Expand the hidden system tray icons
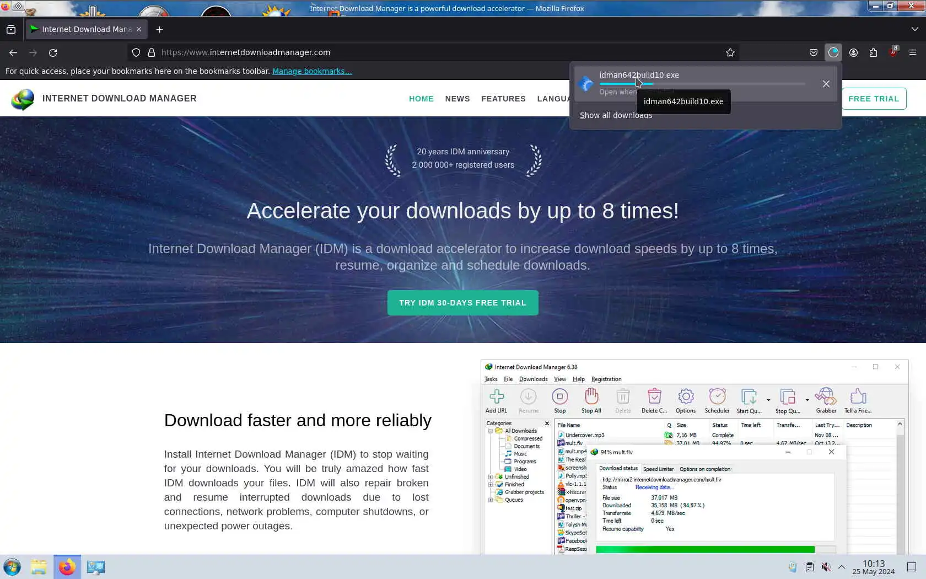This screenshot has width=926, height=579. pos(842,567)
